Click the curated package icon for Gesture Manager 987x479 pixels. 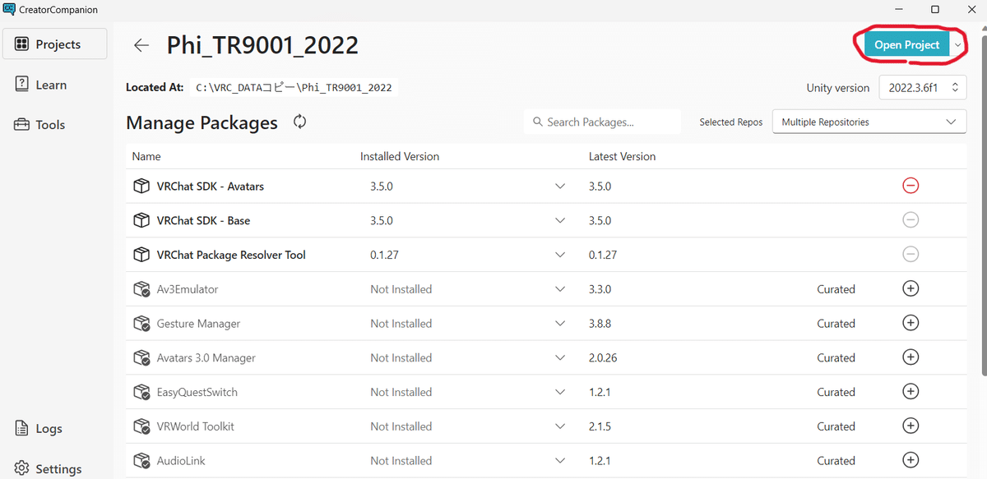[x=141, y=324]
